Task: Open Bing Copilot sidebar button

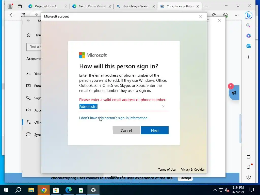Action: [248, 15]
